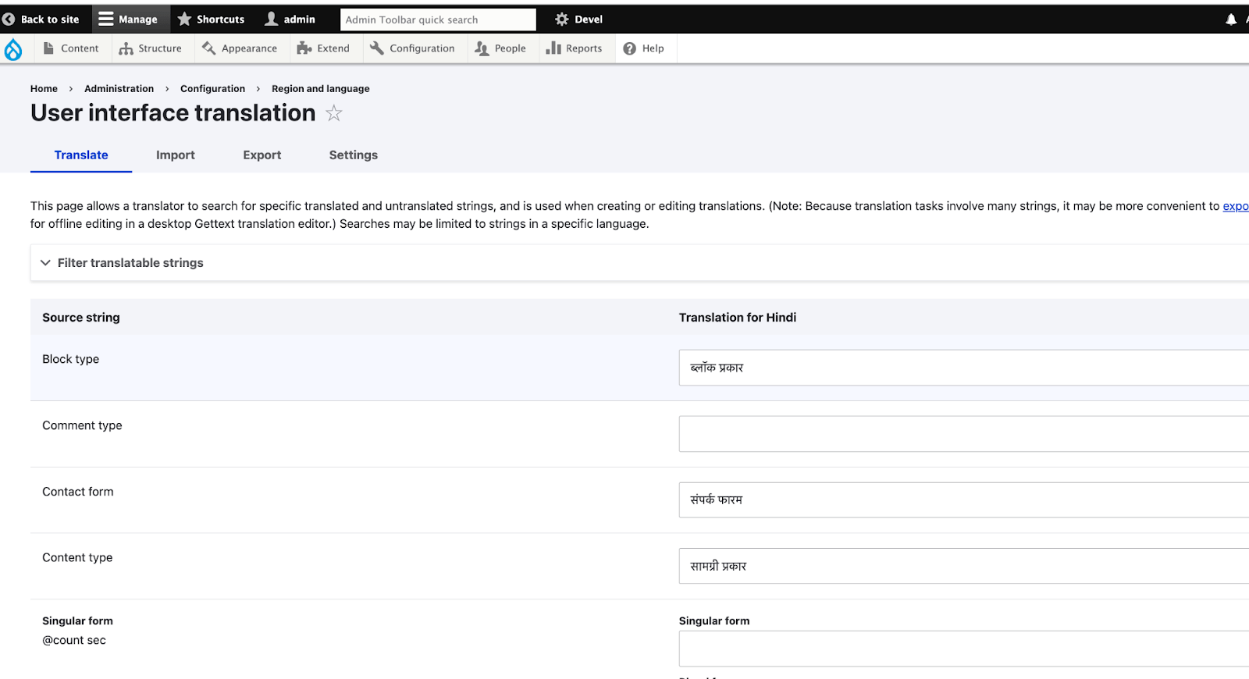1249x679 pixels.
Task: Open the Devel gear menu
Action: (x=578, y=20)
